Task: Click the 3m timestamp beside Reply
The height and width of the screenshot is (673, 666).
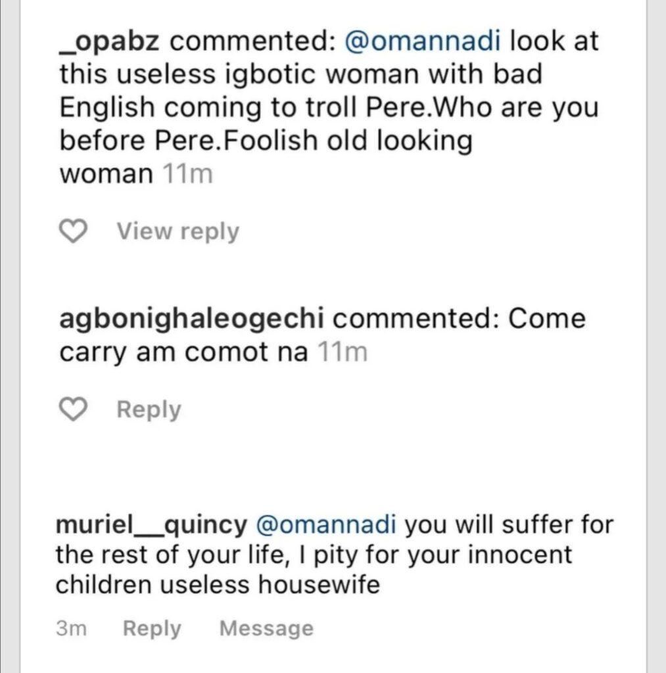Action: 72,628
